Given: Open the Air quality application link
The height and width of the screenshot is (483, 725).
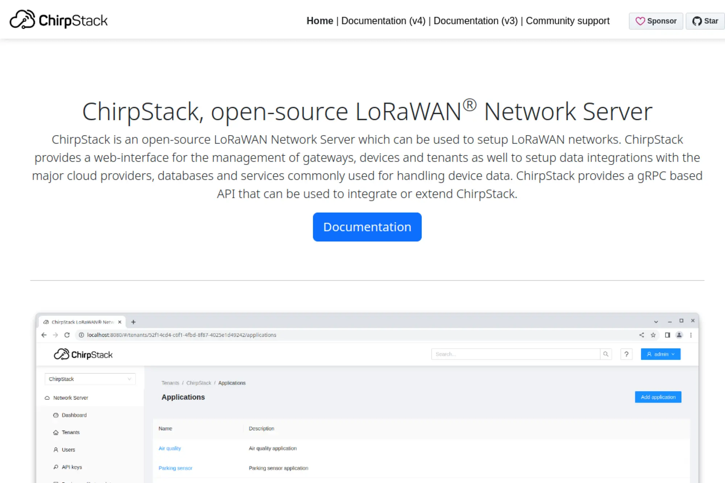Looking at the screenshot, I should pos(170,448).
